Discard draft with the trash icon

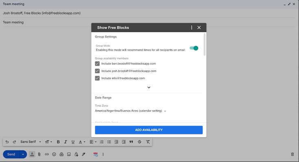292,154
